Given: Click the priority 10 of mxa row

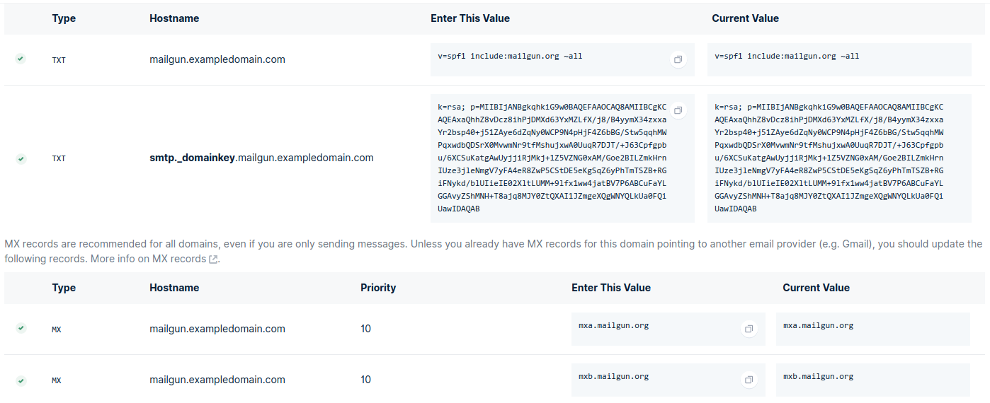Looking at the screenshot, I should (365, 329).
